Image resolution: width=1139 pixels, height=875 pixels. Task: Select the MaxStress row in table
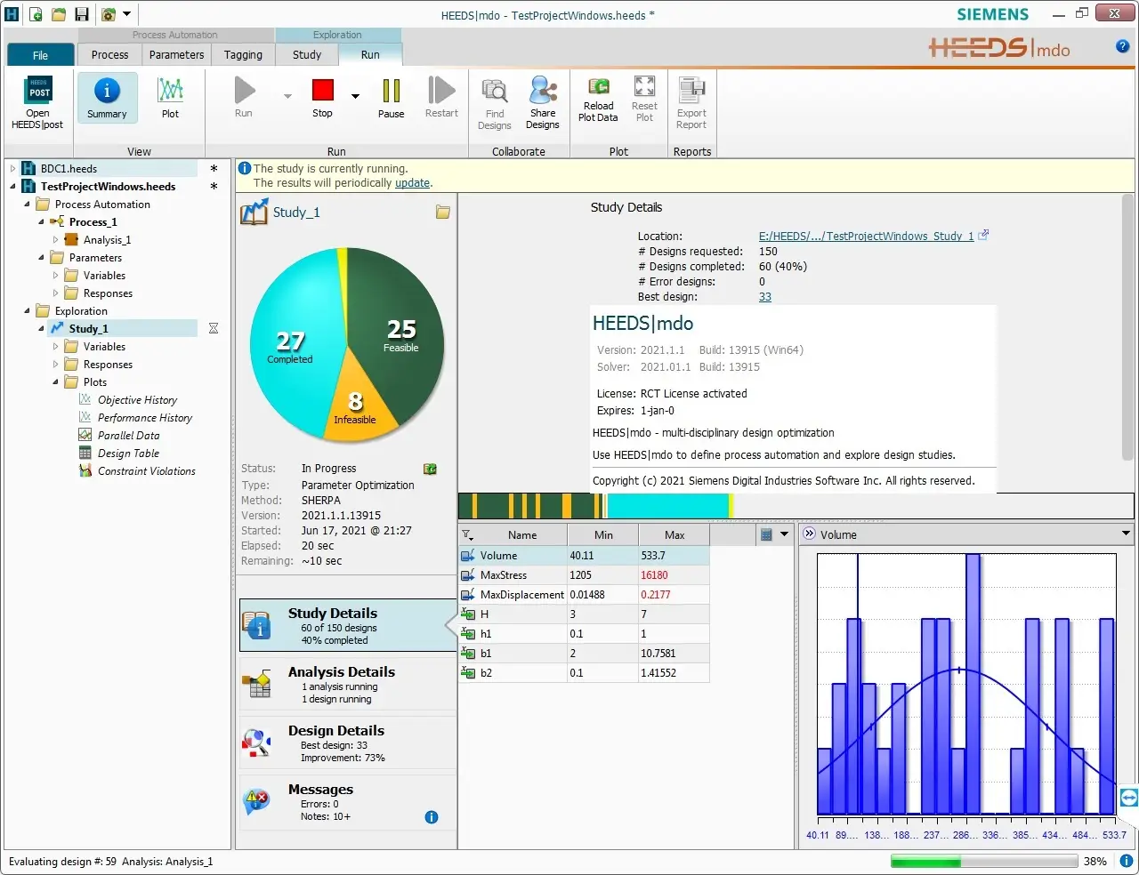point(584,575)
